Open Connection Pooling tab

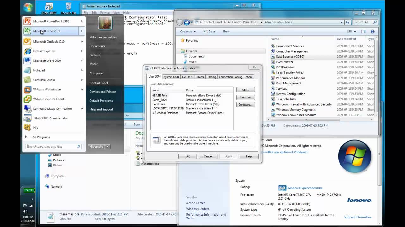click(x=231, y=77)
